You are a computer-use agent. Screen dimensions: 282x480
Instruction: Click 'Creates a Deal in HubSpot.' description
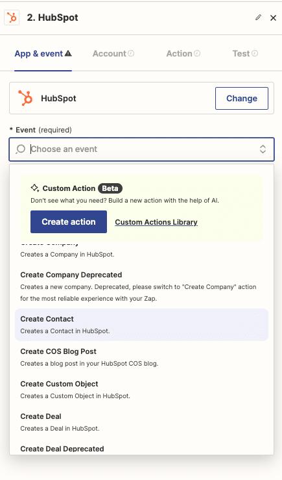[60, 428]
